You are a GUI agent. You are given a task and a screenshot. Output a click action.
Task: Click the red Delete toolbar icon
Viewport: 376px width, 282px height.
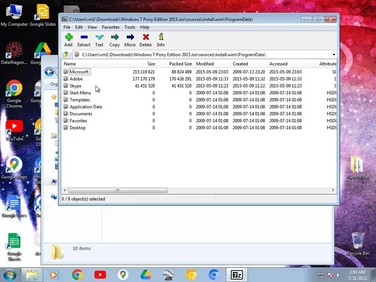(145, 40)
